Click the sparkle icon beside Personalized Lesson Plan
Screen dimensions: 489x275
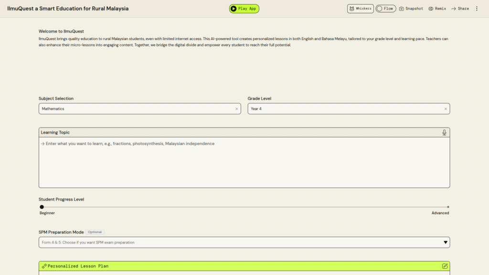pos(44,266)
